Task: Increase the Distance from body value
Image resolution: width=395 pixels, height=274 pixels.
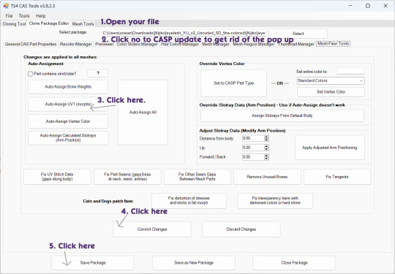Action: [x=266, y=137]
